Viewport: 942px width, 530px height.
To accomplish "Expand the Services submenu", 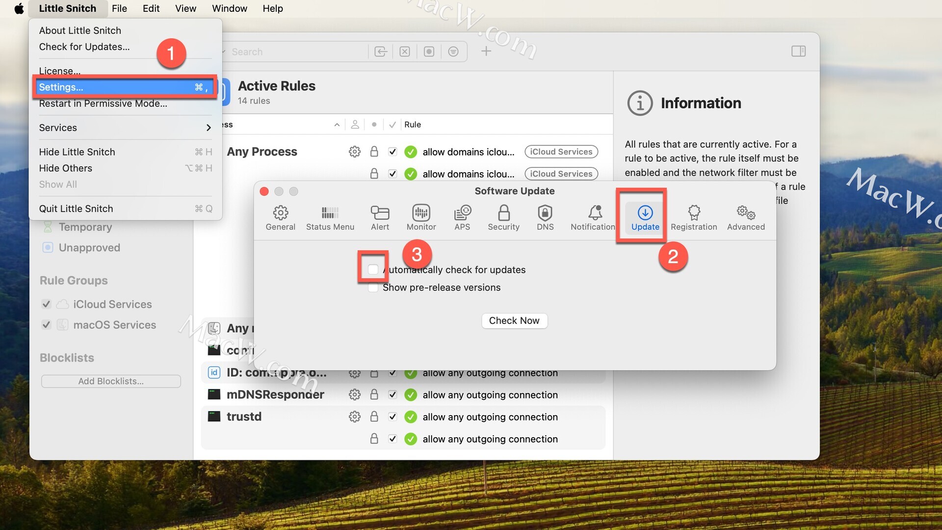I will tap(125, 128).
